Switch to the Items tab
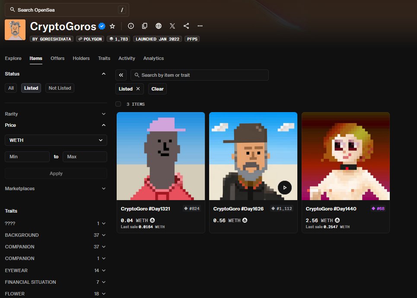The height and width of the screenshot is (298, 417). pyautogui.click(x=36, y=58)
